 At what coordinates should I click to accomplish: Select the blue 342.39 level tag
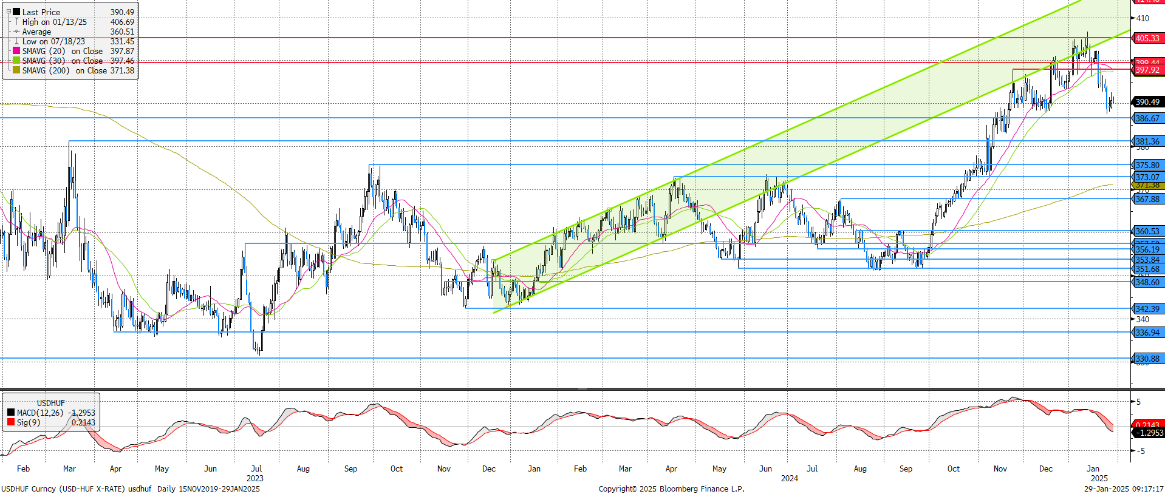[x=1148, y=309]
